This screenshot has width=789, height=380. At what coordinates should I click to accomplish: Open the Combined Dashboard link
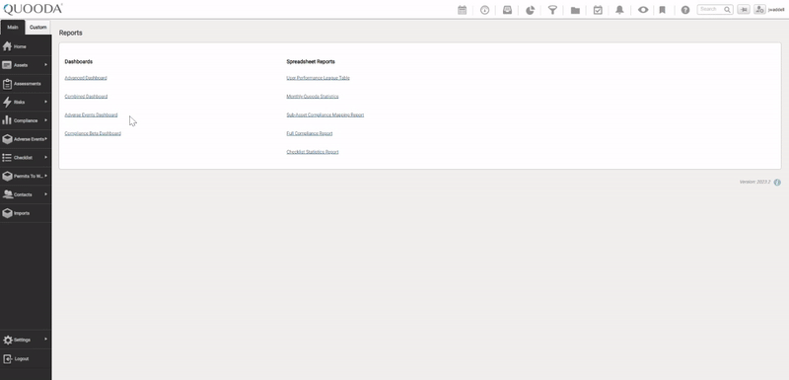coord(86,97)
